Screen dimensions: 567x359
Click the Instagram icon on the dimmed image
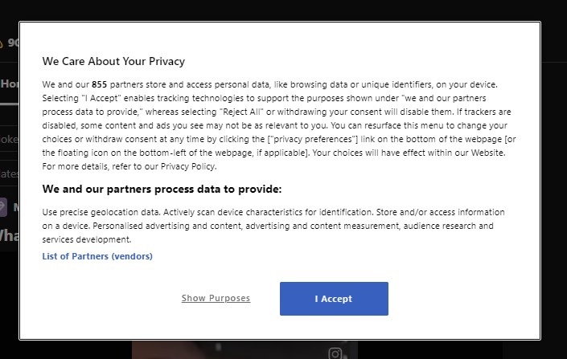coord(335,353)
